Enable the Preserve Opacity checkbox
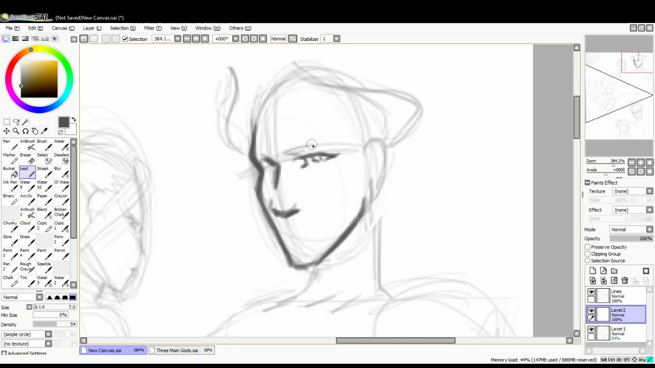The width and height of the screenshot is (655, 368). click(x=587, y=247)
